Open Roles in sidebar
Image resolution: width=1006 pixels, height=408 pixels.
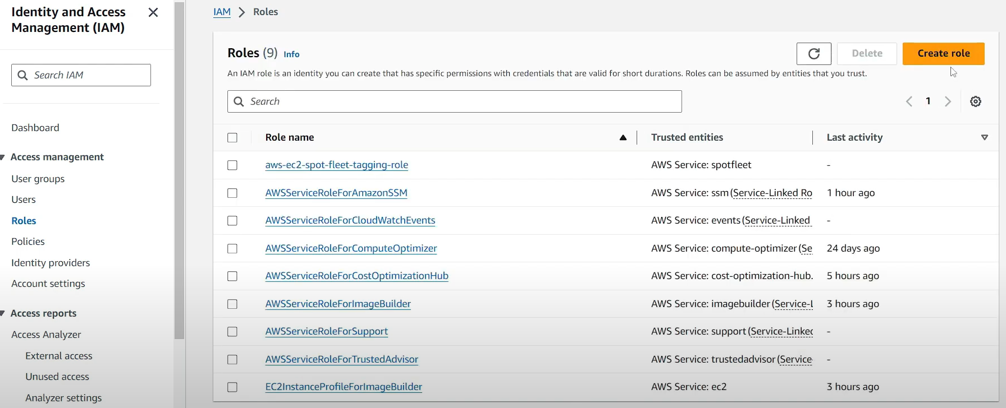click(24, 221)
